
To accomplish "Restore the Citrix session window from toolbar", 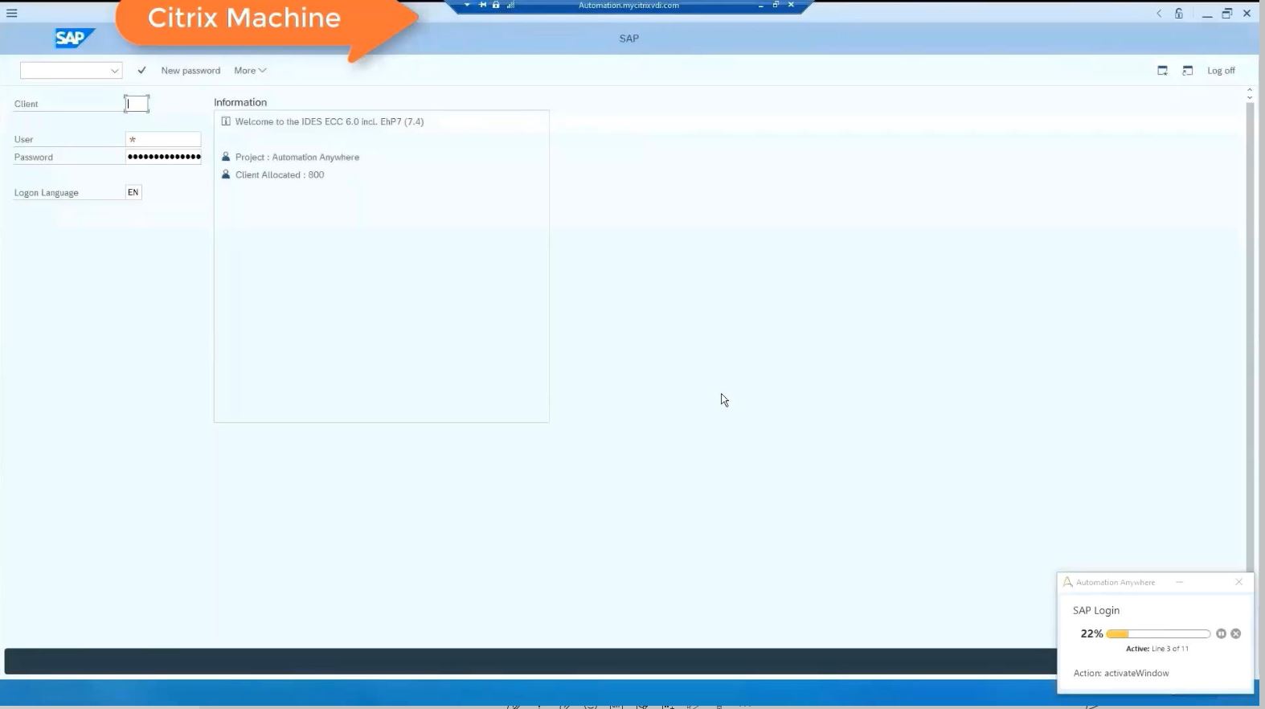I will 776,5.
